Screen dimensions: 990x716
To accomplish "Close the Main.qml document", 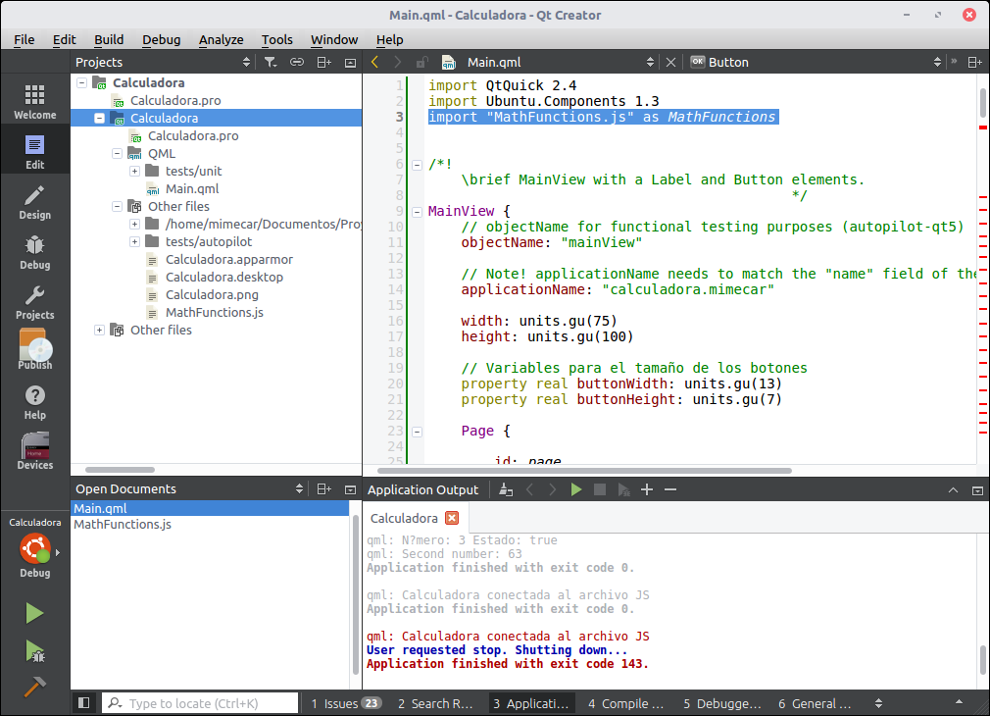I will click(x=670, y=62).
